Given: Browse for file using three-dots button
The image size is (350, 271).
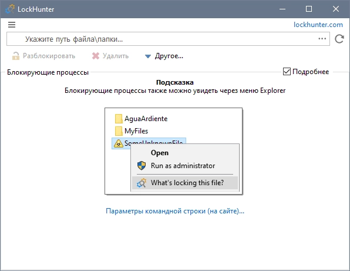Looking at the screenshot, I should pyautogui.click(x=322, y=39).
